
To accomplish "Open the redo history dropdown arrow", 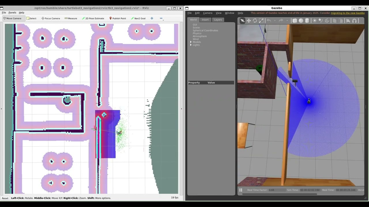I will [x=287, y=21].
